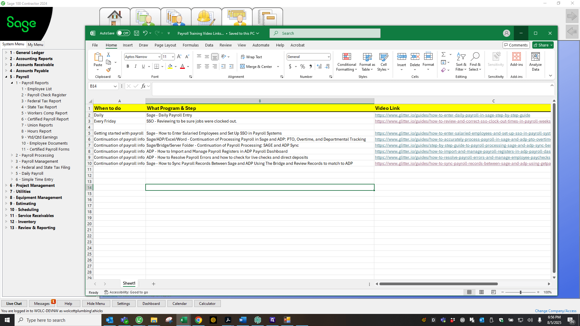Click the Save icon in Excel title bar
The height and width of the screenshot is (326, 580).
pos(137,33)
